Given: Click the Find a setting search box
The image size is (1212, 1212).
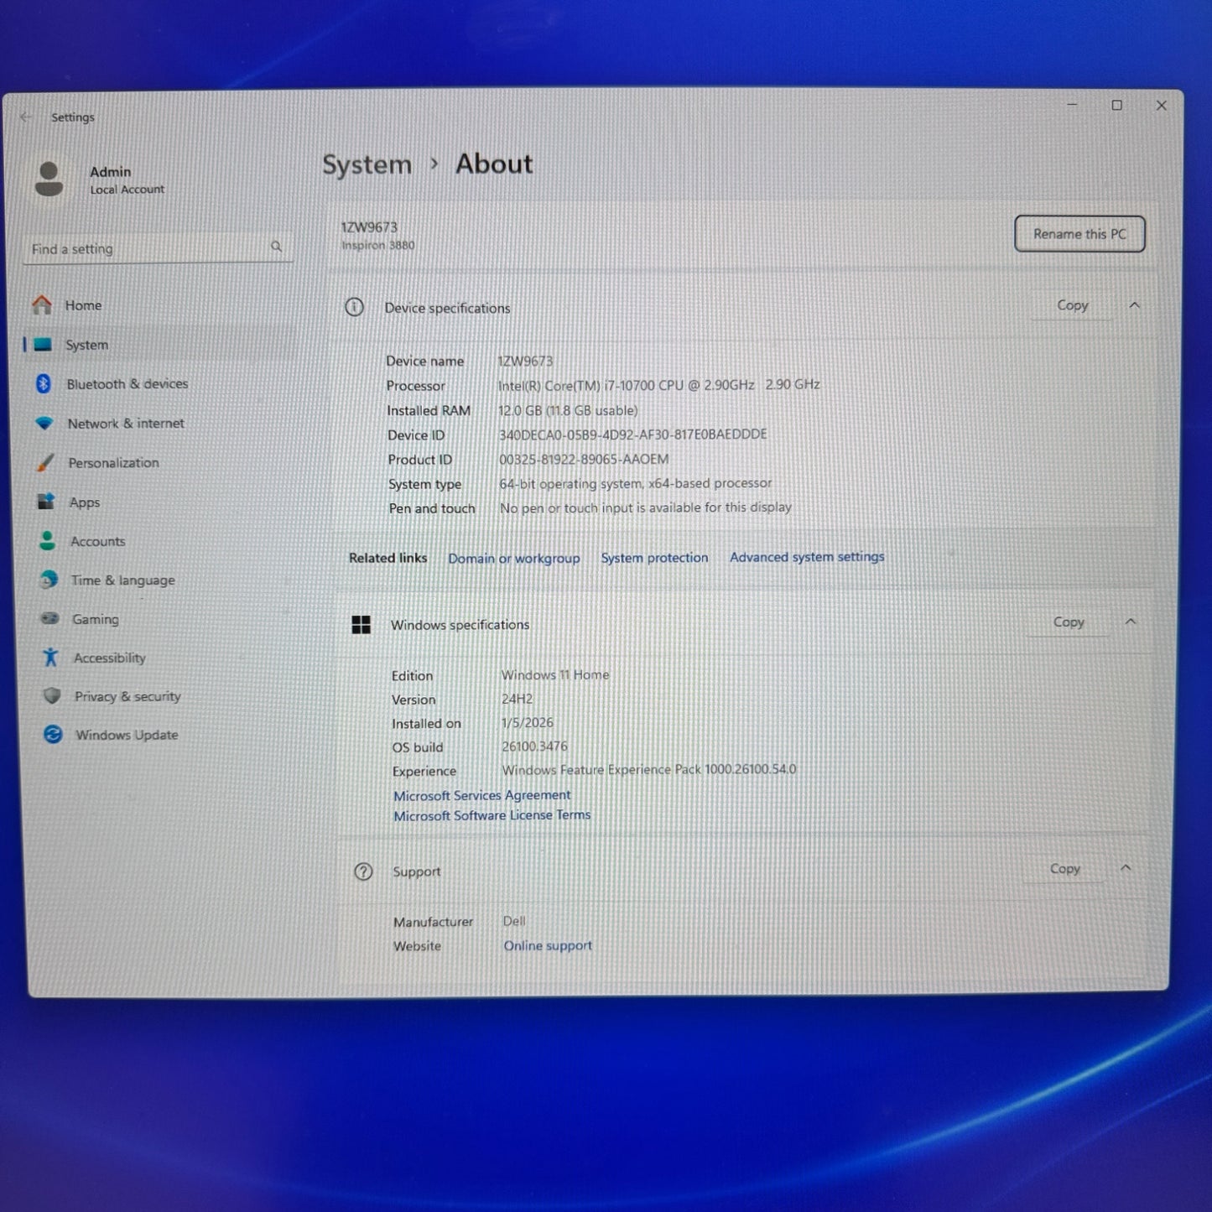Looking at the screenshot, I should click(147, 249).
